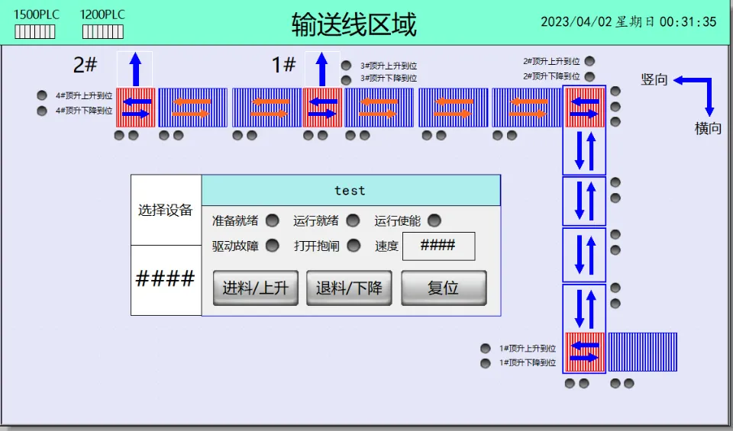
Task: Select the 2# lift red corner block
Action: click(x=584, y=107)
